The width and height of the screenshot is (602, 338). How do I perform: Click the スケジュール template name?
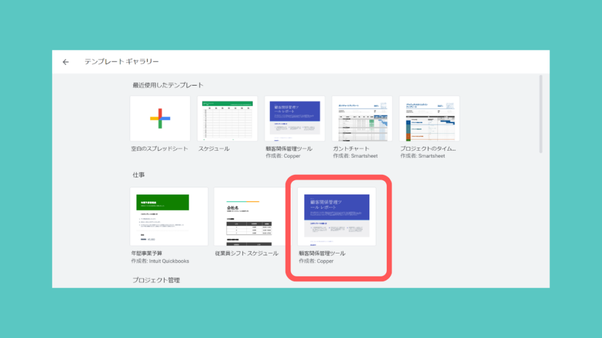[213, 149]
